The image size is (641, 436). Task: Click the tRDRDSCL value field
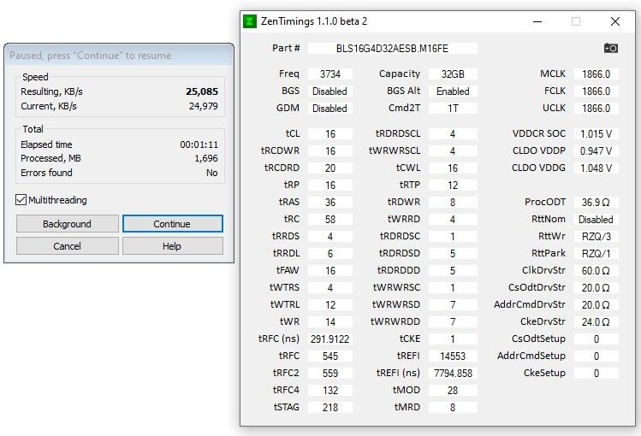[x=453, y=134]
